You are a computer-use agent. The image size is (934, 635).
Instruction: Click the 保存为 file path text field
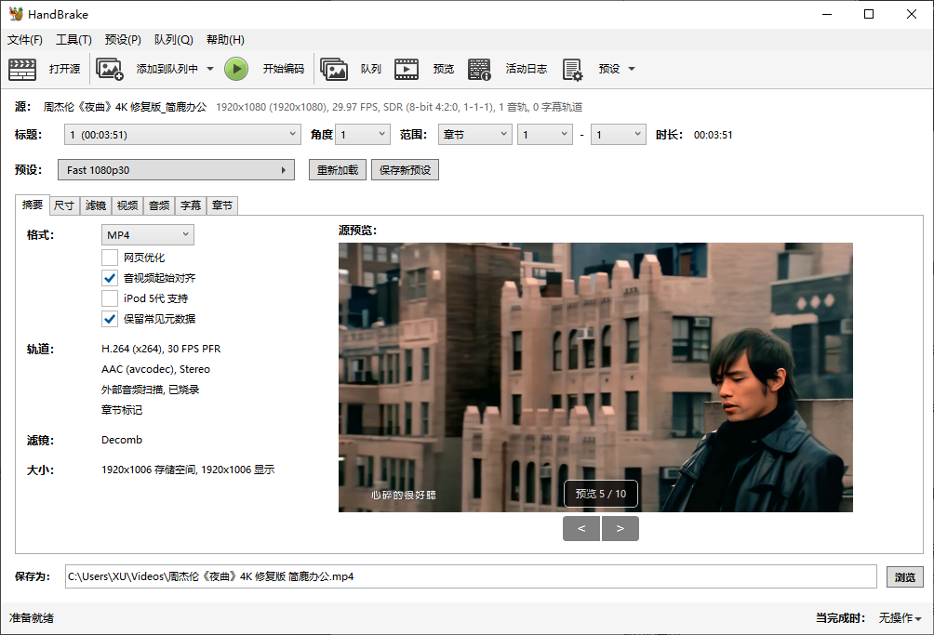470,576
